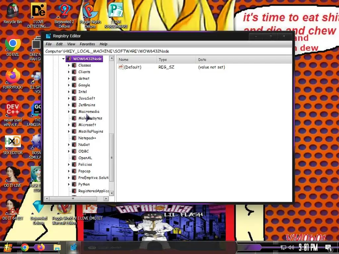Expand the Microsoft key
Viewport: 339px width, 254px height.
tap(69, 125)
